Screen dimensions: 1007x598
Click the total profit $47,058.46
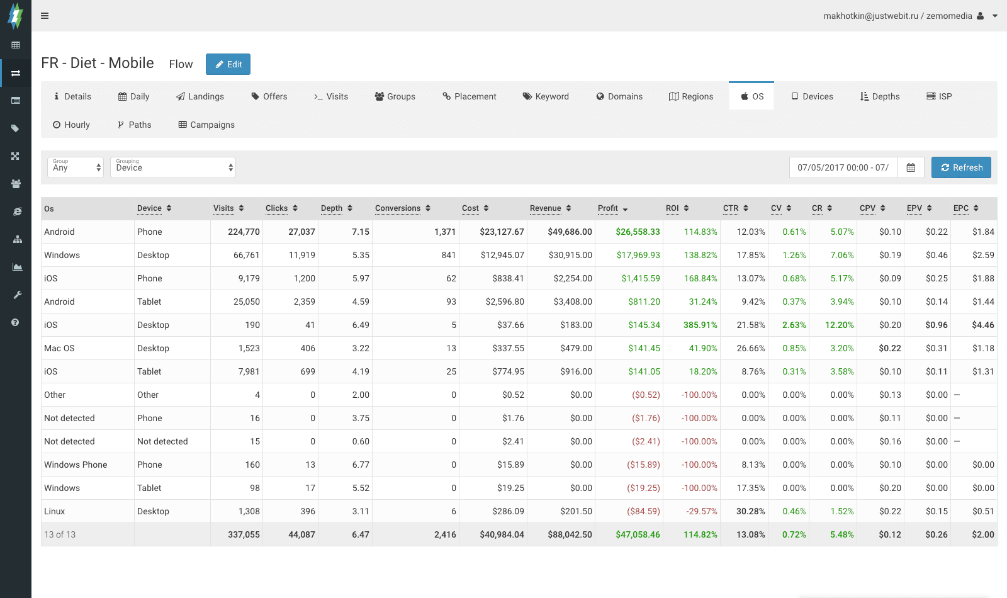(638, 534)
